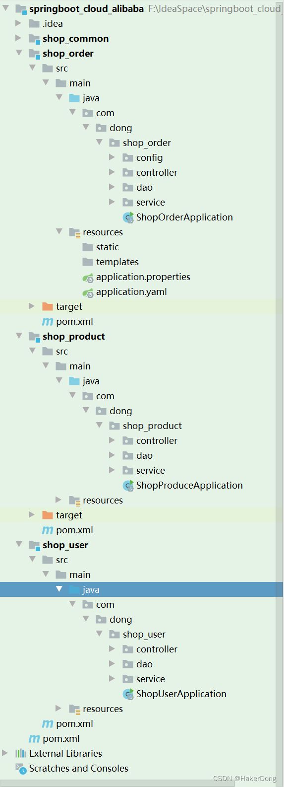Click the Scratches and Consoles icon

click(20, 769)
